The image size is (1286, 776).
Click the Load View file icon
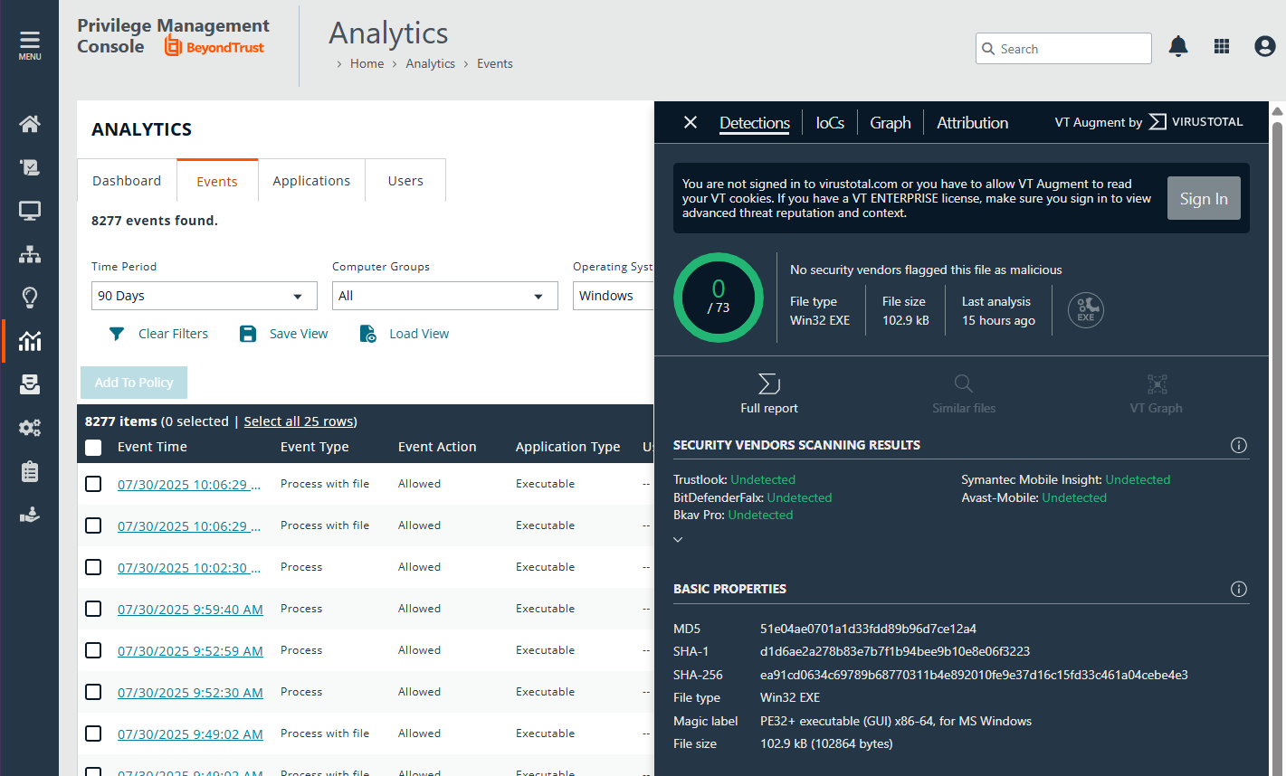click(368, 334)
